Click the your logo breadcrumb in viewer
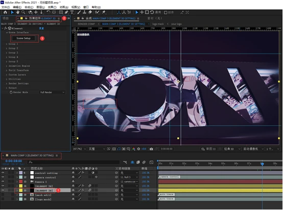Viewport: 283px width, 210px height. coord(176,24)
